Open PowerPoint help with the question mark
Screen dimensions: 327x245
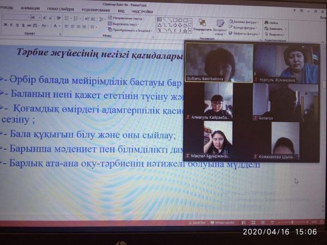click(295, 10)
